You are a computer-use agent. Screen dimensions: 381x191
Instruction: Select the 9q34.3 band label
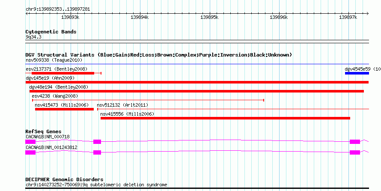point(33,37)
